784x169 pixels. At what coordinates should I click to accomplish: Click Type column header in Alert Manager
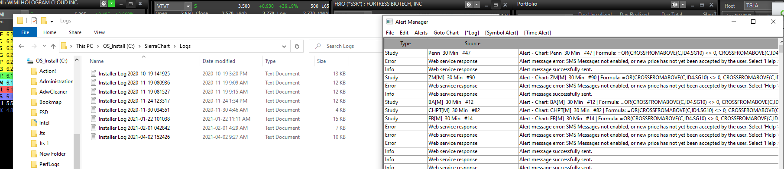pyautogui.click(x=405, y=44)
